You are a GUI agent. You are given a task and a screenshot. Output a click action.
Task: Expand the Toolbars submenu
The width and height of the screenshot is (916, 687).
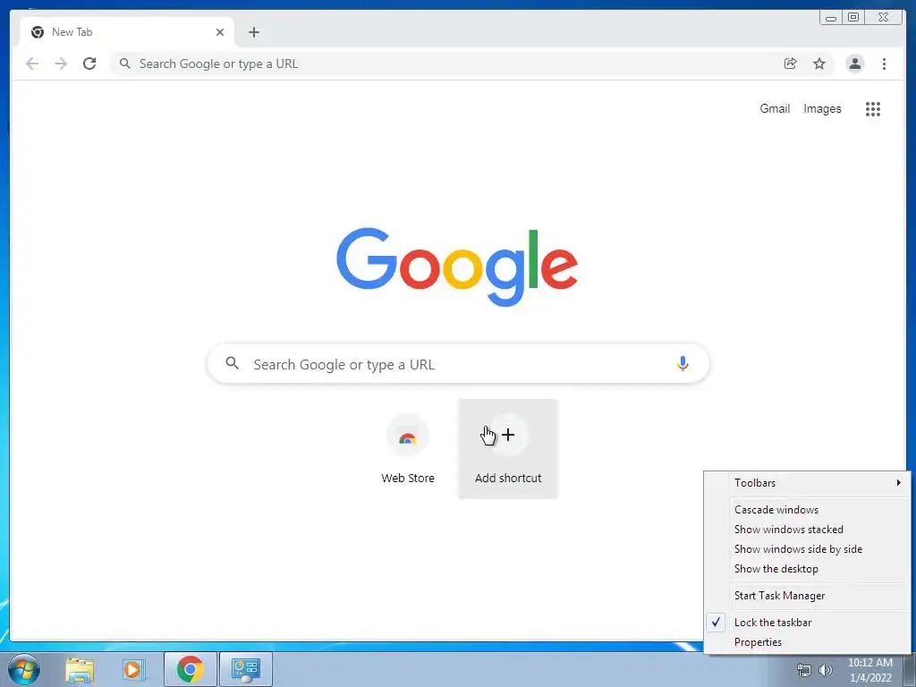tap(808, 482)
